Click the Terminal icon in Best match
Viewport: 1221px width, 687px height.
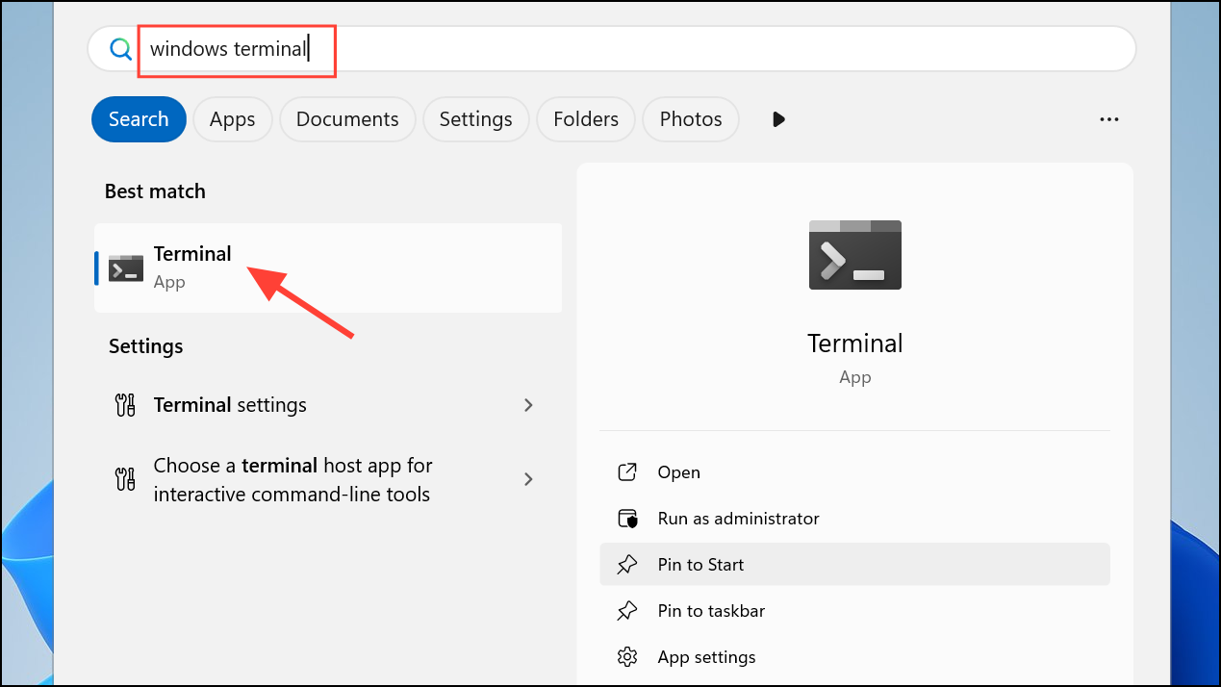tap(126, 268)
